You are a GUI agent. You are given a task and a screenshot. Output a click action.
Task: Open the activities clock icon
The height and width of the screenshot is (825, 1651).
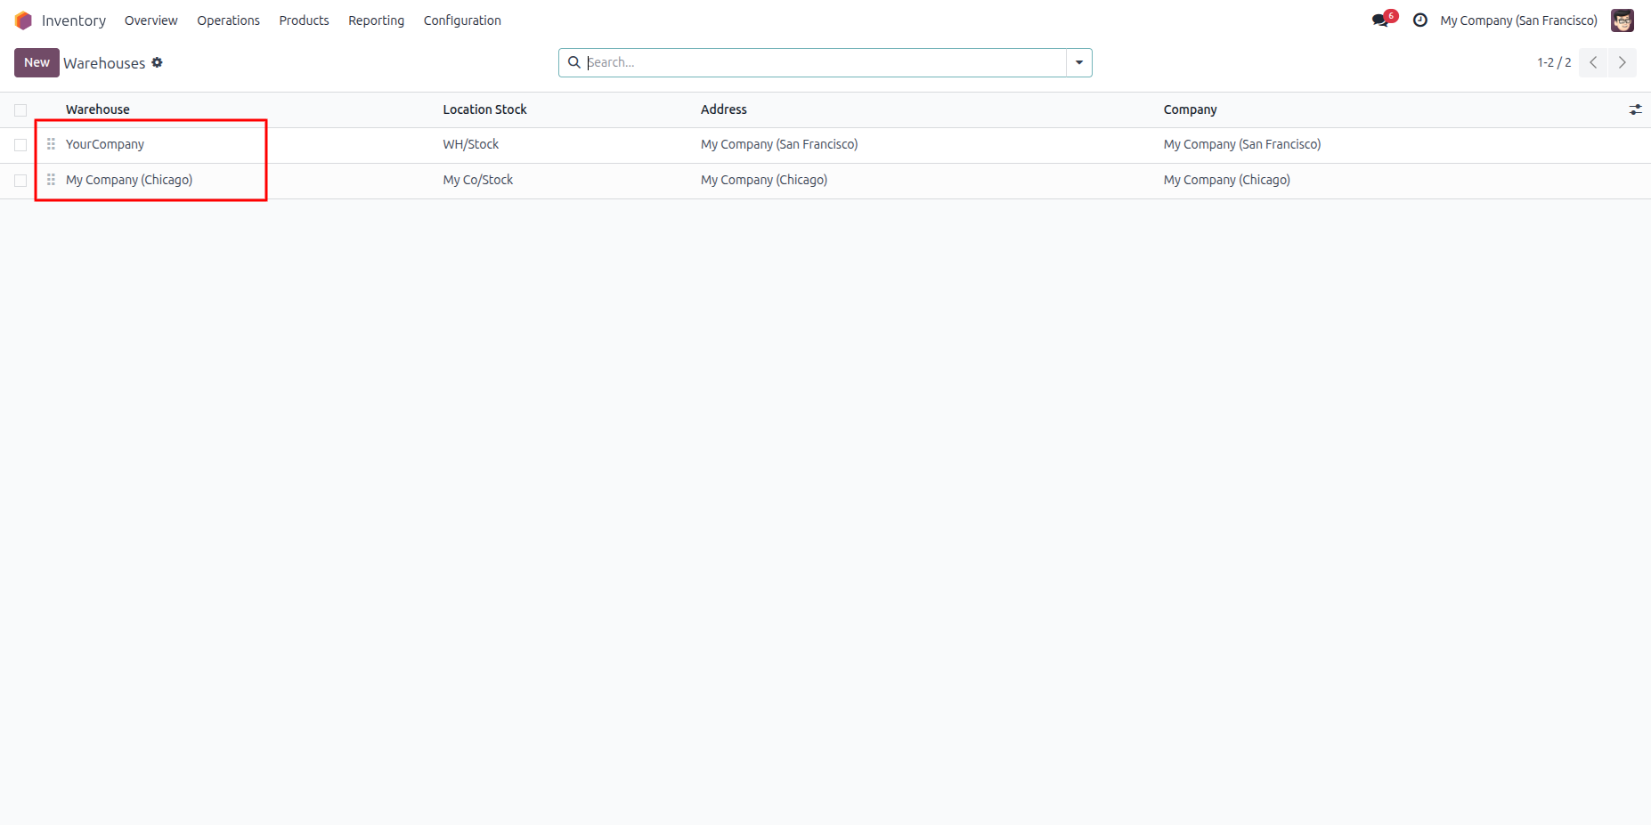pos(1420,20)
